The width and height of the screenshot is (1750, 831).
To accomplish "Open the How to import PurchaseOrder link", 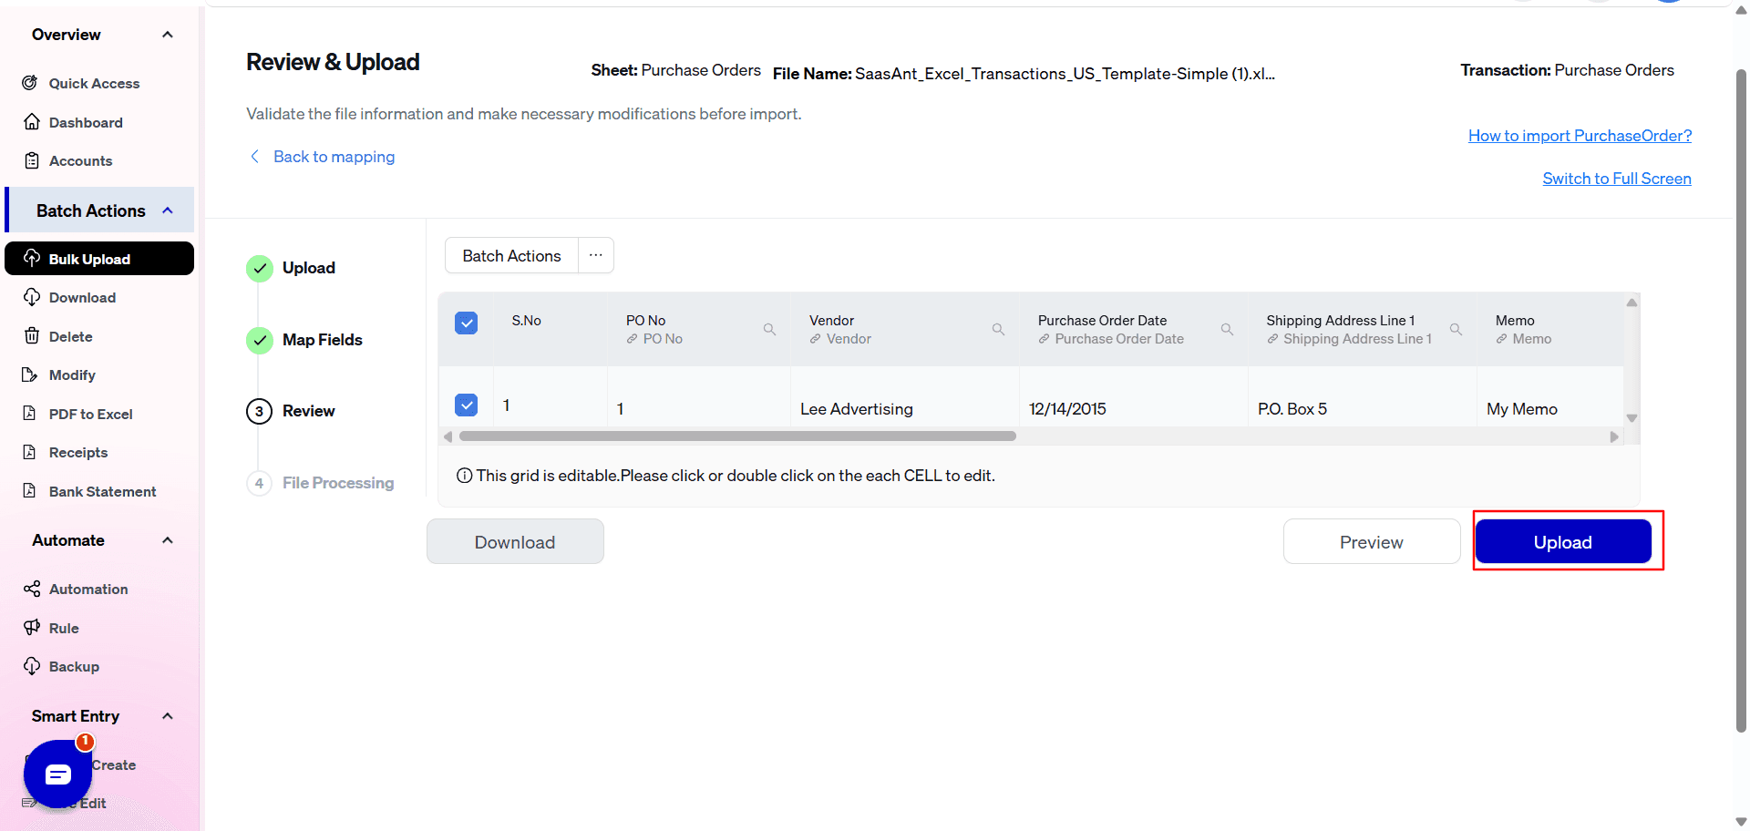I will coord(1580,136).
